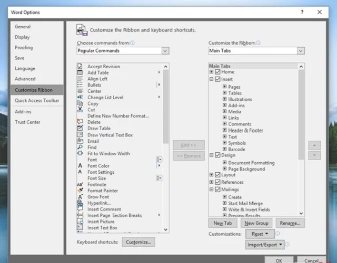Screen dimensions: 337x263
Task: Toggle the Design tab checkbox
Action: tap(217, 155)
